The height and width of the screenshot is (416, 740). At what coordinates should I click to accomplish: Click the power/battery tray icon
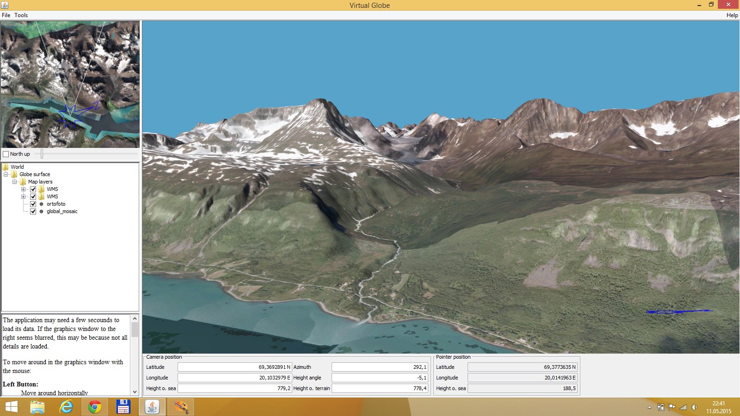click(x=660, y=407)
